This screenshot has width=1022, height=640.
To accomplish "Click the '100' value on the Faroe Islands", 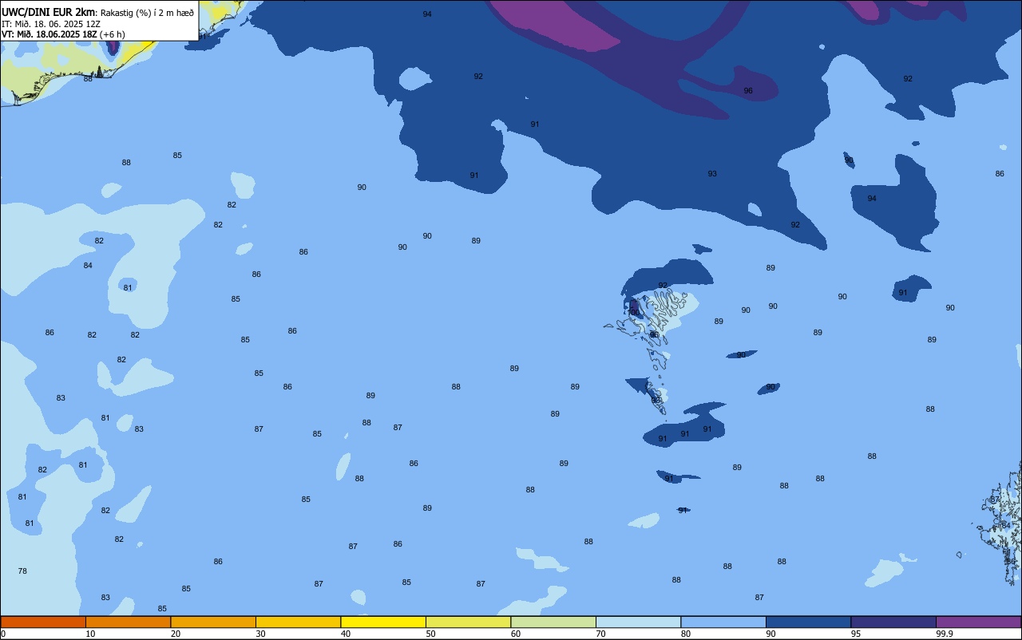I will [634, 311].
